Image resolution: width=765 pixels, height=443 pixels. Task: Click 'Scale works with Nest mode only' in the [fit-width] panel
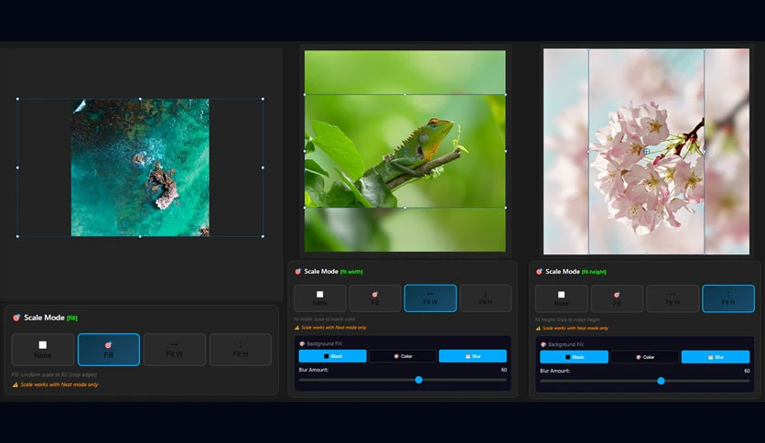pyautogui.click(x=334, y=328)
